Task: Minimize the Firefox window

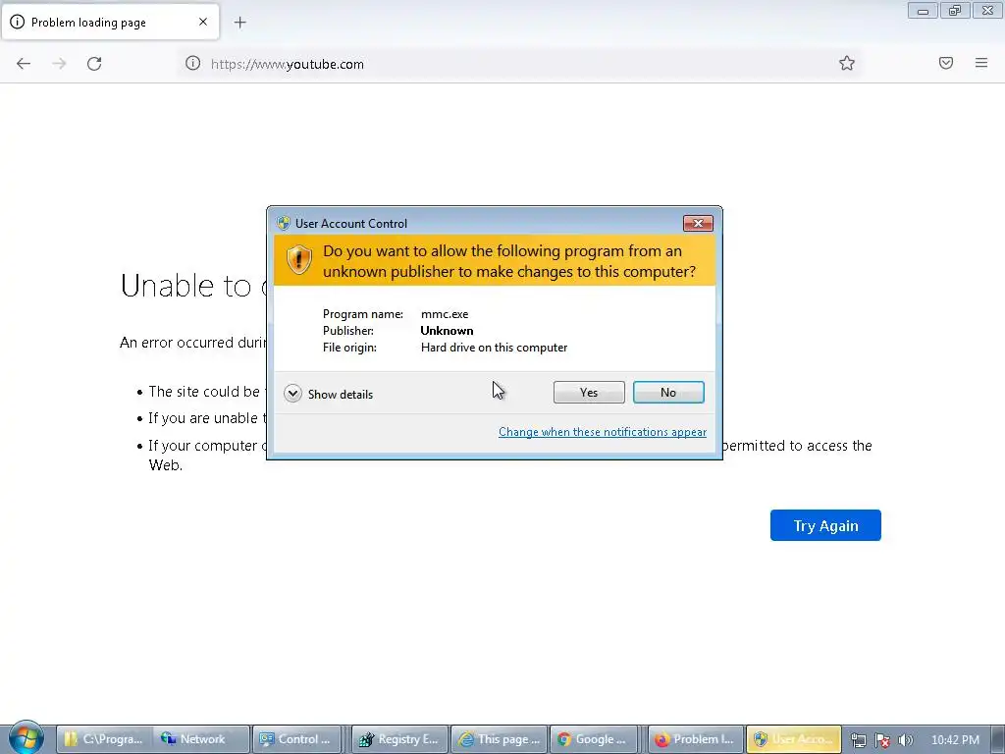Action: pos(923,11)
